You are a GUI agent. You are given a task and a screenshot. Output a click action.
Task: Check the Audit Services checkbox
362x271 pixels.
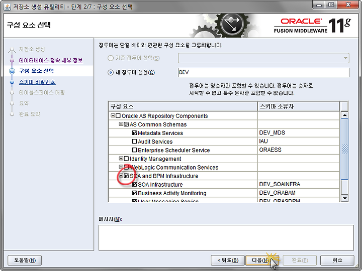tap(134, 142)
